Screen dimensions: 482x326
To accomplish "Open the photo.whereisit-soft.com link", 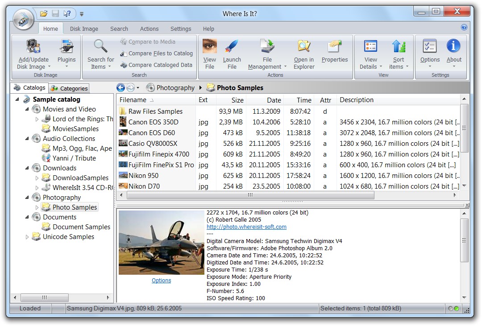I will click(x=246, y=227).
